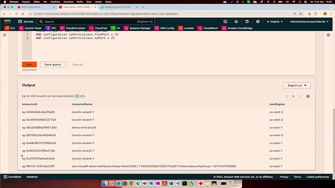Open console settings gear in header
Viewport: 335px width, 188px height.
click(258, 21)
